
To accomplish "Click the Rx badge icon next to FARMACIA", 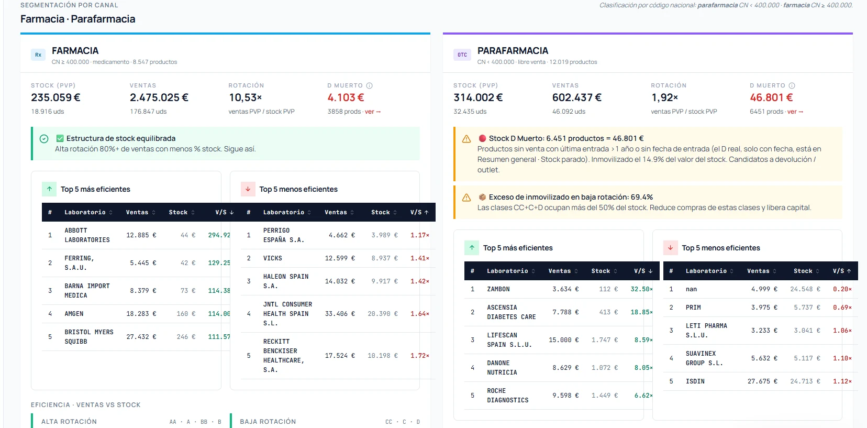I will pos(38,55).
